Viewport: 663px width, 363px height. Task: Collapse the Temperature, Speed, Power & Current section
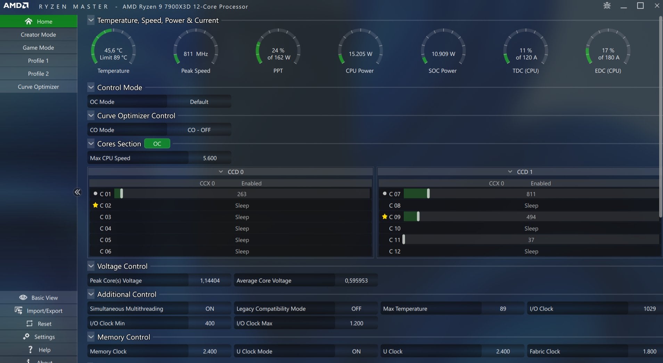(x=91, y=20)
